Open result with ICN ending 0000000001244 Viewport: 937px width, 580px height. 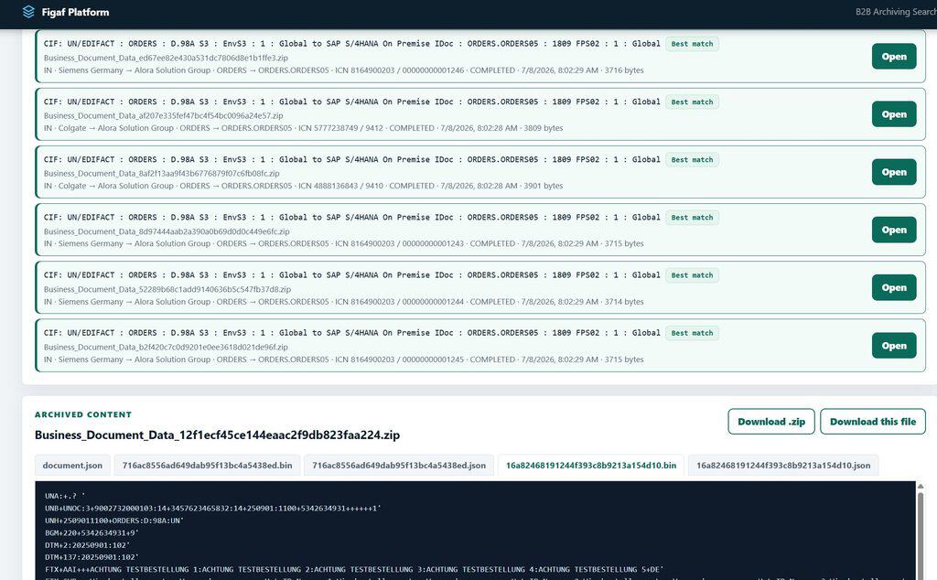pyautogui.click(x=893, y=287)
